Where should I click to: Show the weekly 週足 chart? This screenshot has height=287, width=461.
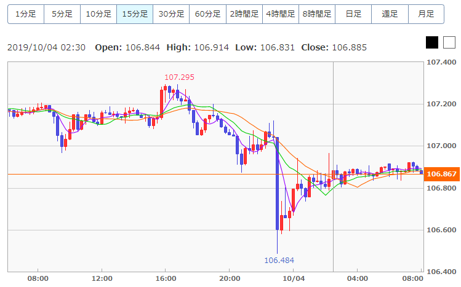pos(390,14)
